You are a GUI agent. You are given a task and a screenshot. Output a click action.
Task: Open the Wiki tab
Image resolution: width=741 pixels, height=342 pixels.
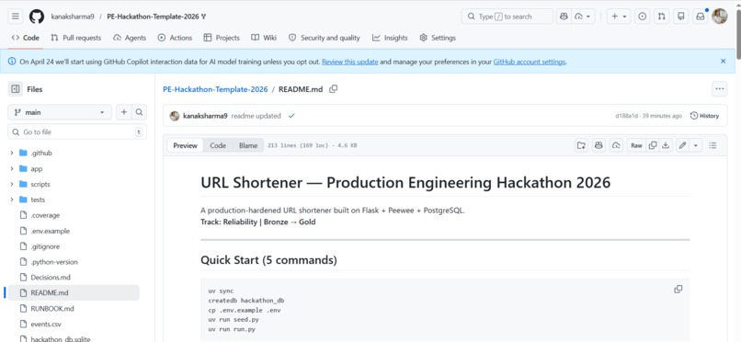(x=264, y=38)
